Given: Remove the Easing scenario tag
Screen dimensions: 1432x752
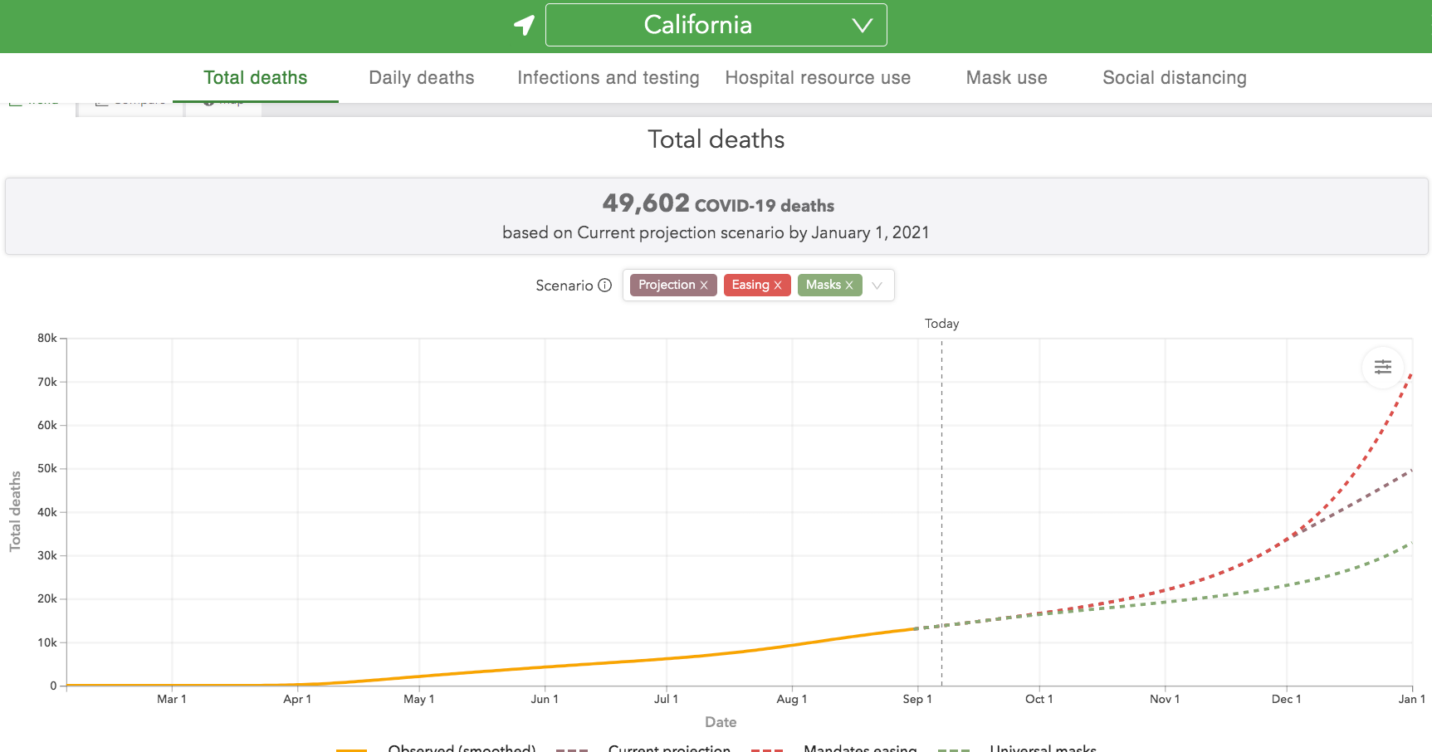Looking at the screenshot, I should pyautogui.click(x=778, y=286).
